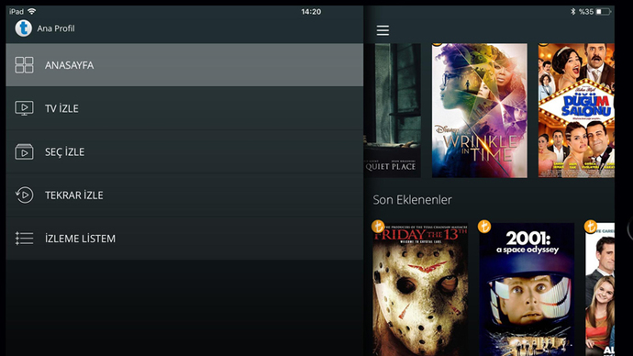Open the Quiet Place poster
The image size is (633, 356).
pyautogui.click(x=393, y=111)
